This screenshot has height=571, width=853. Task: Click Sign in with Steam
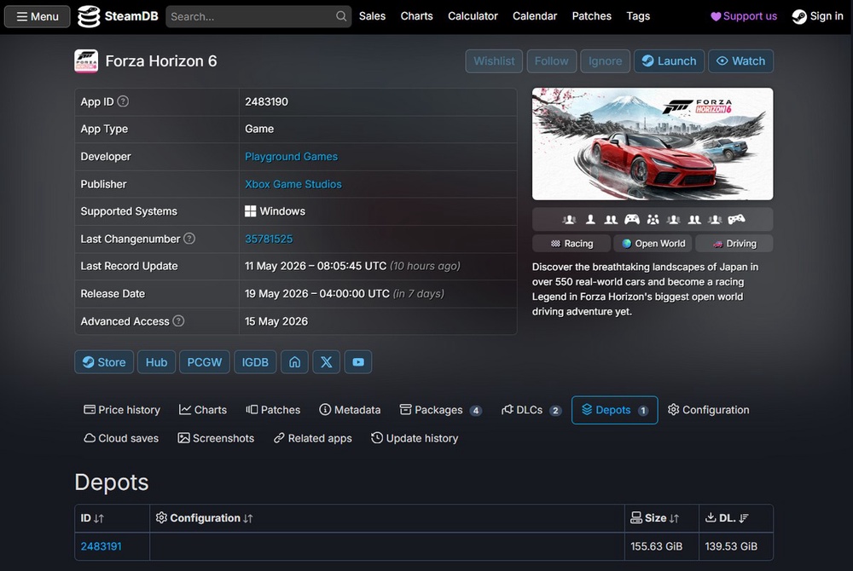coord(818,16)
